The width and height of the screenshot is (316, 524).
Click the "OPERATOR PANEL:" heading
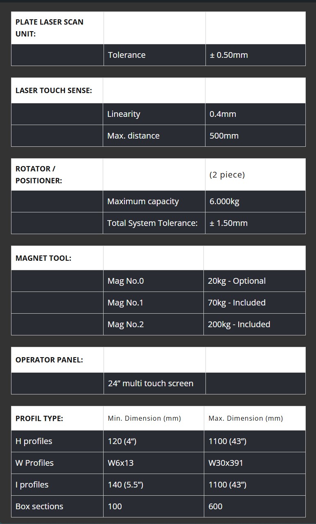click(49, 360)
